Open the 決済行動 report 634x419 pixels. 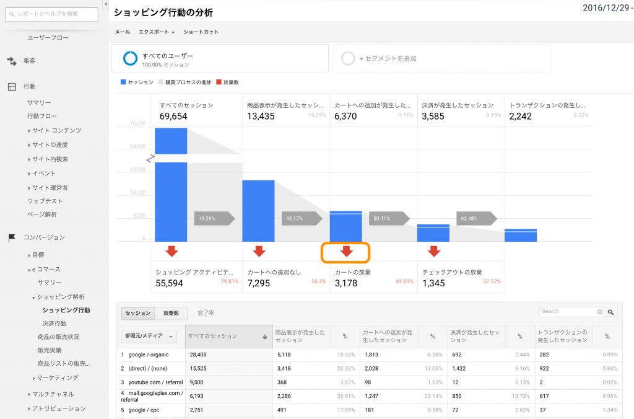[x=54, y=324]
